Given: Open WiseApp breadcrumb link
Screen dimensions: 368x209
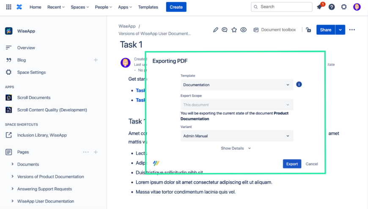Looking at the screenshot, I should 127,26.
